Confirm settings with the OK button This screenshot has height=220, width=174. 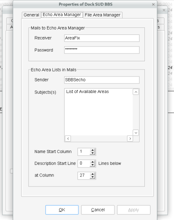pyautogui.click(x=62, y=210)
